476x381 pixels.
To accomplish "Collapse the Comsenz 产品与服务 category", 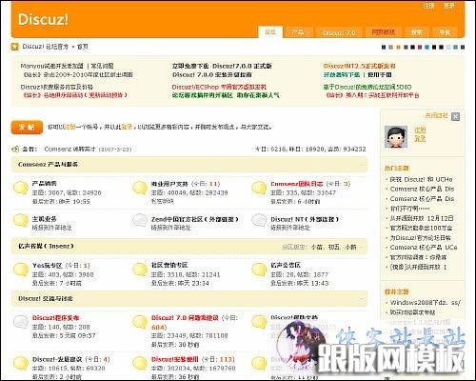I will [362, 165].
